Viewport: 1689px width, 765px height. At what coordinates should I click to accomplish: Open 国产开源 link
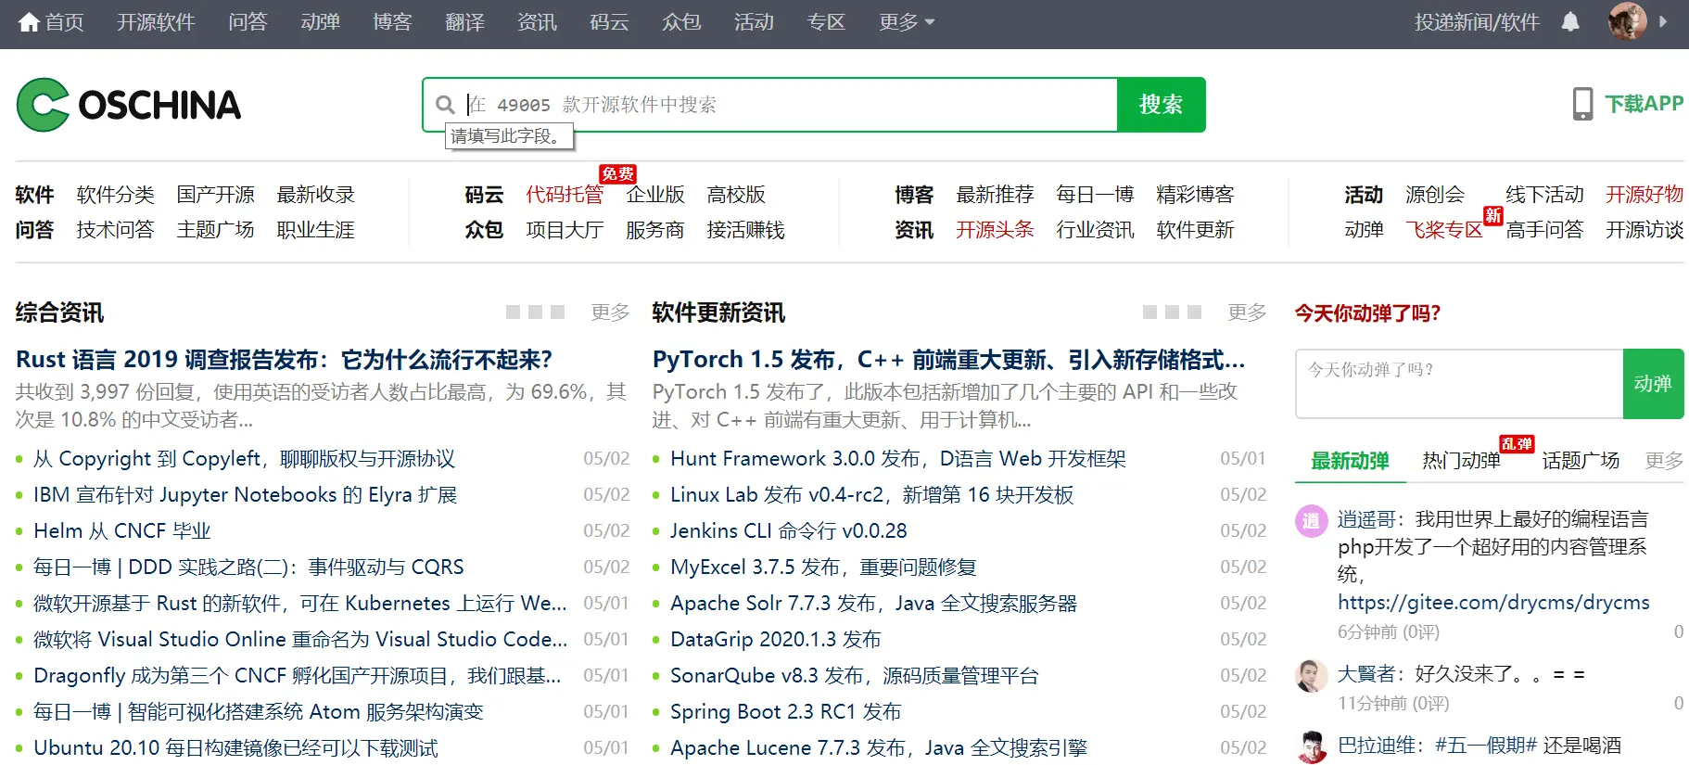(x=215, y=195)
